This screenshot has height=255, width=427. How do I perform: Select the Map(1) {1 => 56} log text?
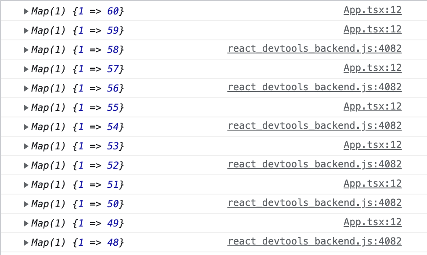click(x=78, y=88)
